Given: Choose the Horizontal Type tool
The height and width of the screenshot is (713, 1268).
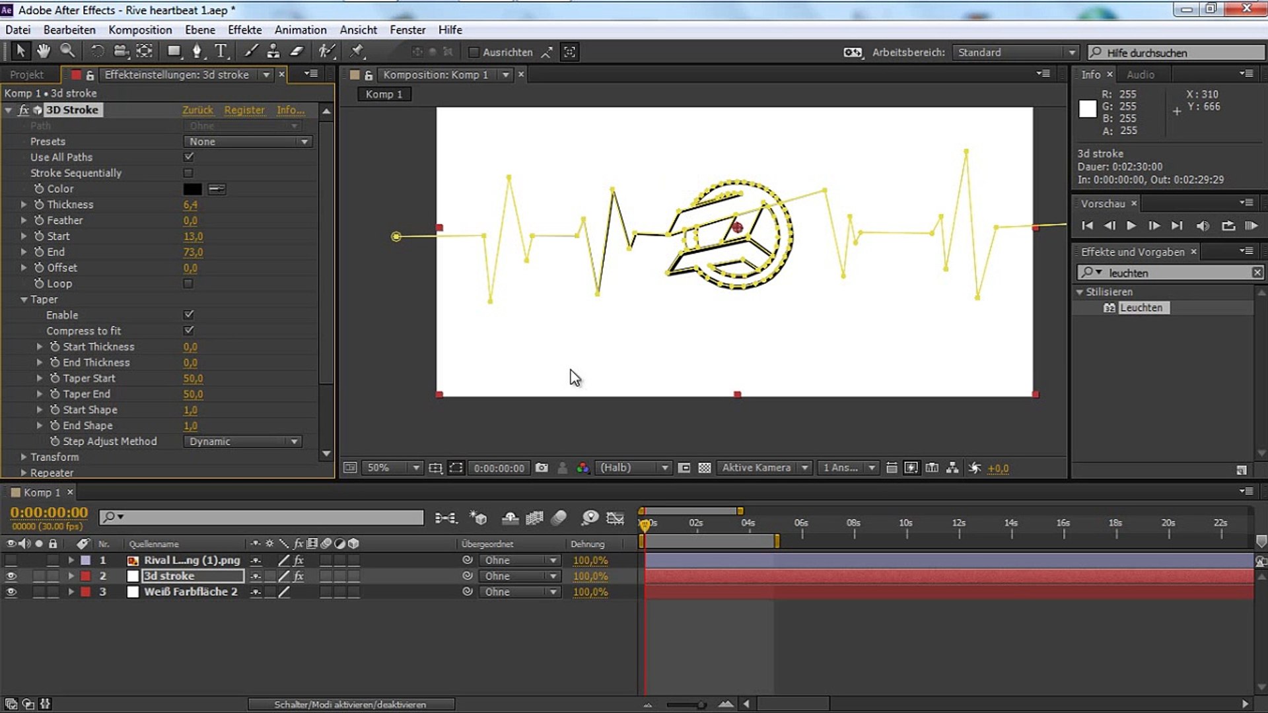Looking at the screenshot, I should coord(221,51).
